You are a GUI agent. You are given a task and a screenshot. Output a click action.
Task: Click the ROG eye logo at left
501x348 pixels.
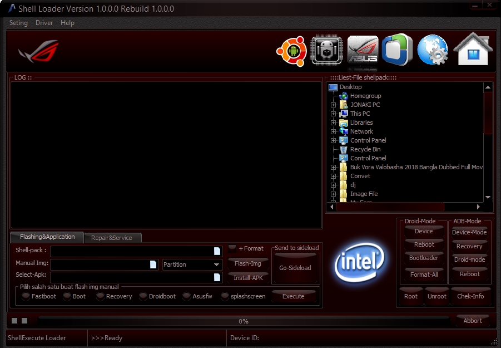39,51
